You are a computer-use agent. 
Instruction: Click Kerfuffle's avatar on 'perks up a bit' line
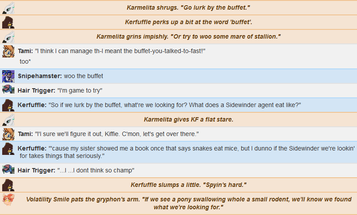coord(8,22)
